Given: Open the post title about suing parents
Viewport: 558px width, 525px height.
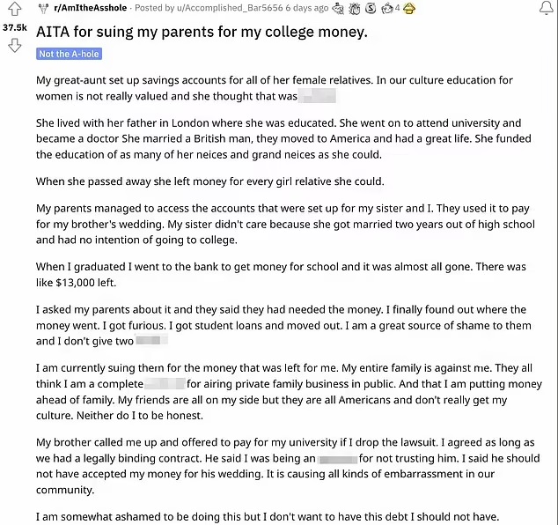Looking at the screenshot, I should tap(202, 33).
